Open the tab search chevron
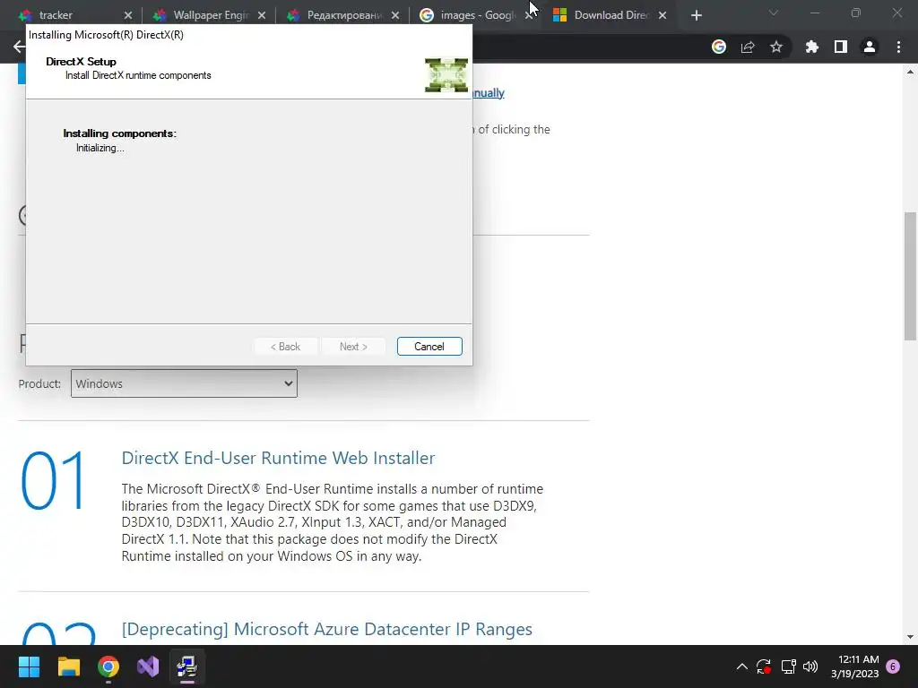The height and width of the screenshot is (688, 918). coord(774,13)
